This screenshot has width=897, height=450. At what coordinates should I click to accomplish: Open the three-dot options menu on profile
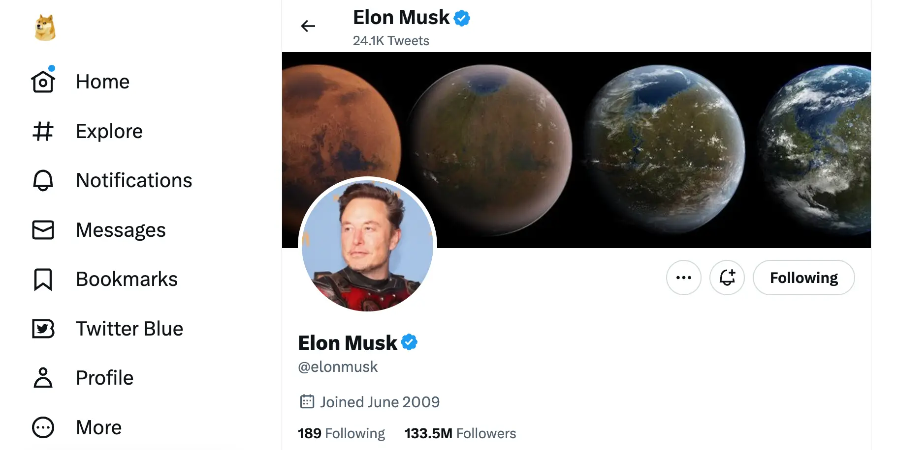pyautogui.click(x=683, y=278)
